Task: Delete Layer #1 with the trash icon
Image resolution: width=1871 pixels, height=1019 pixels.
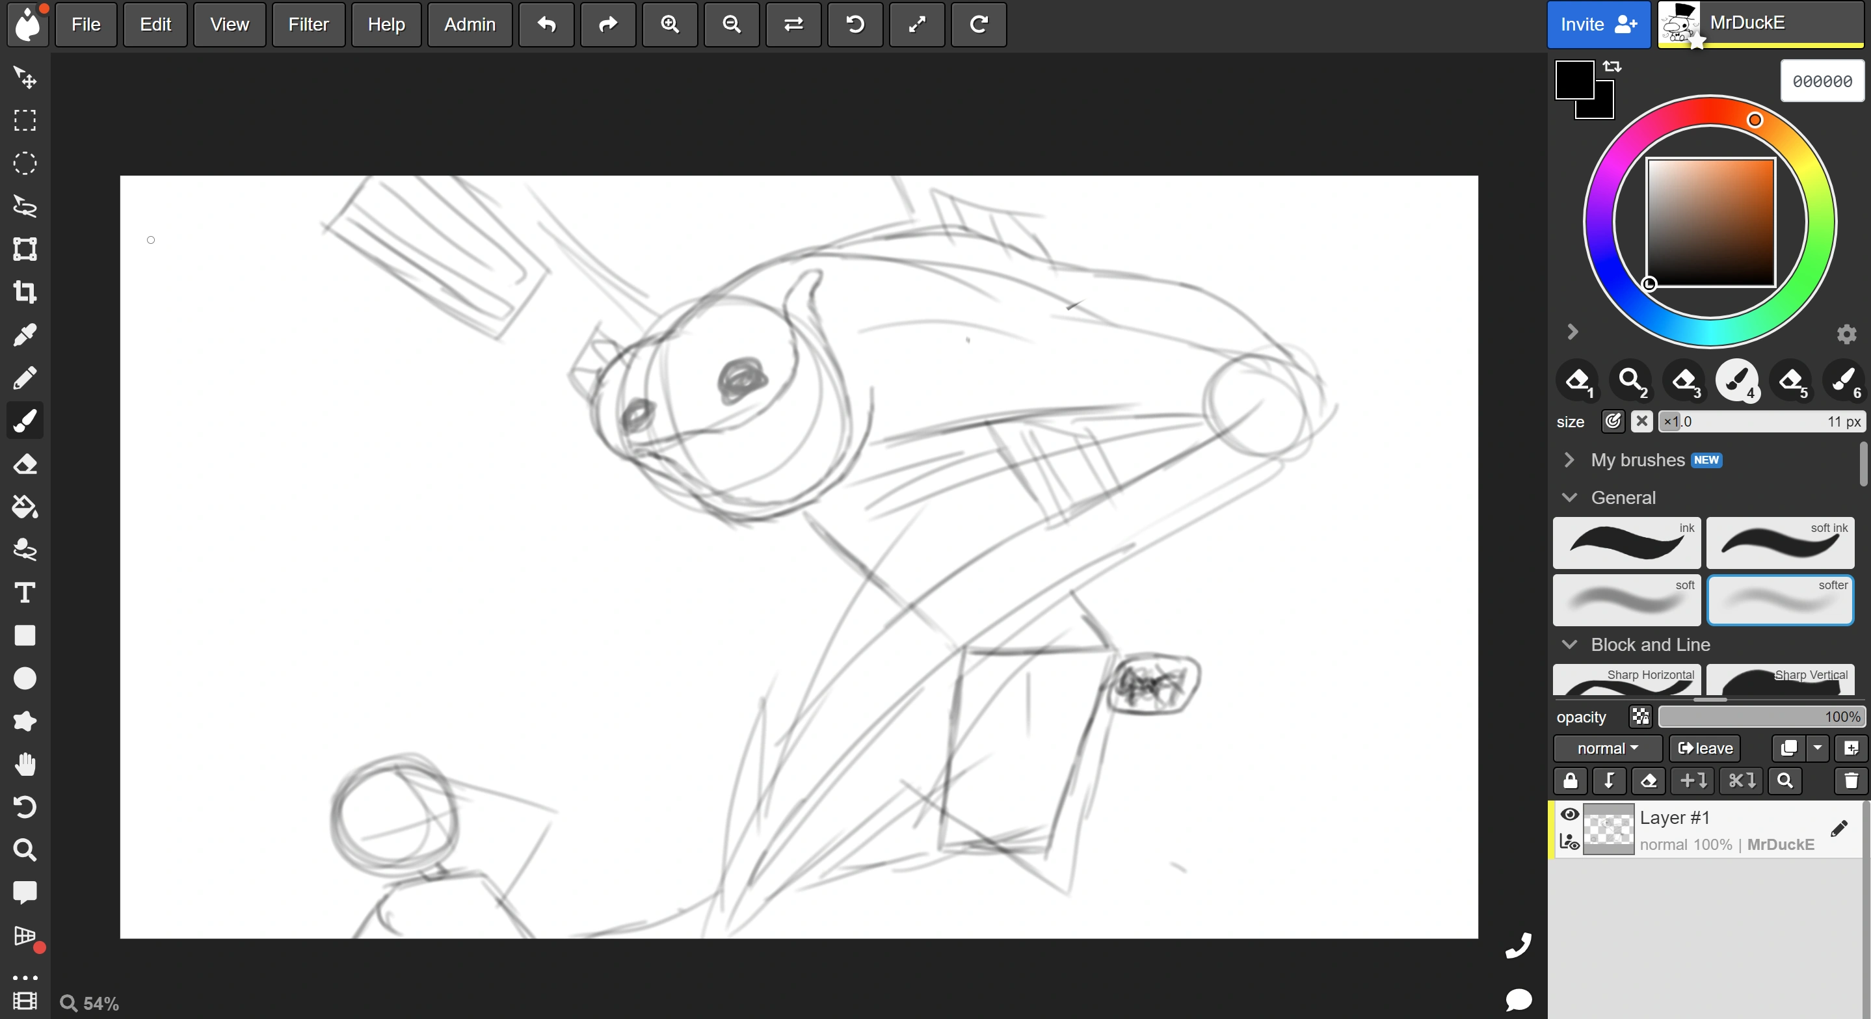Action: pyautogui.click(x=1851, y=781)
